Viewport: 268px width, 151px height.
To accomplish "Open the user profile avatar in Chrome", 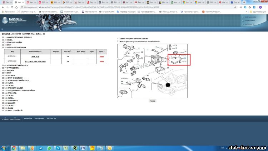I will (260, 8).
